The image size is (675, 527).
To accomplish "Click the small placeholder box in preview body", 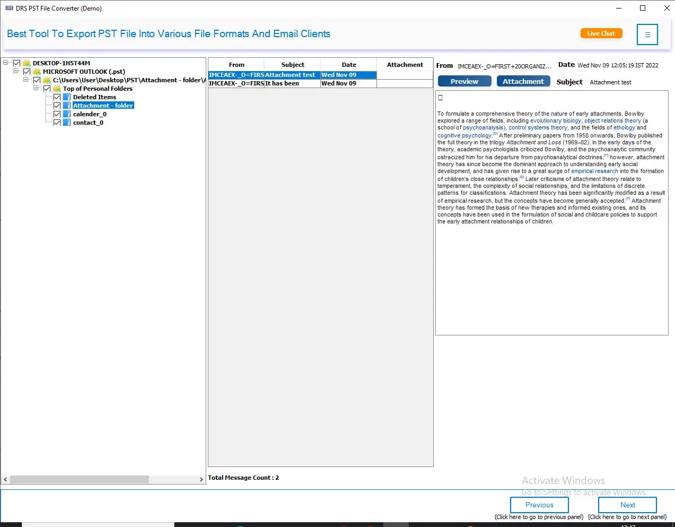I will point(440,98).
